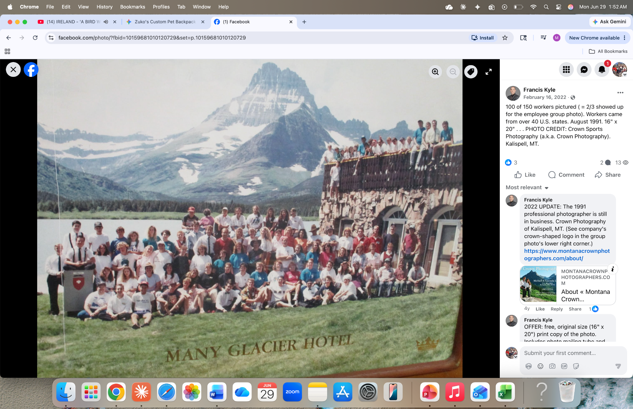Open Zoom from the Dock

pyautogui.click(x=292, y=392)
